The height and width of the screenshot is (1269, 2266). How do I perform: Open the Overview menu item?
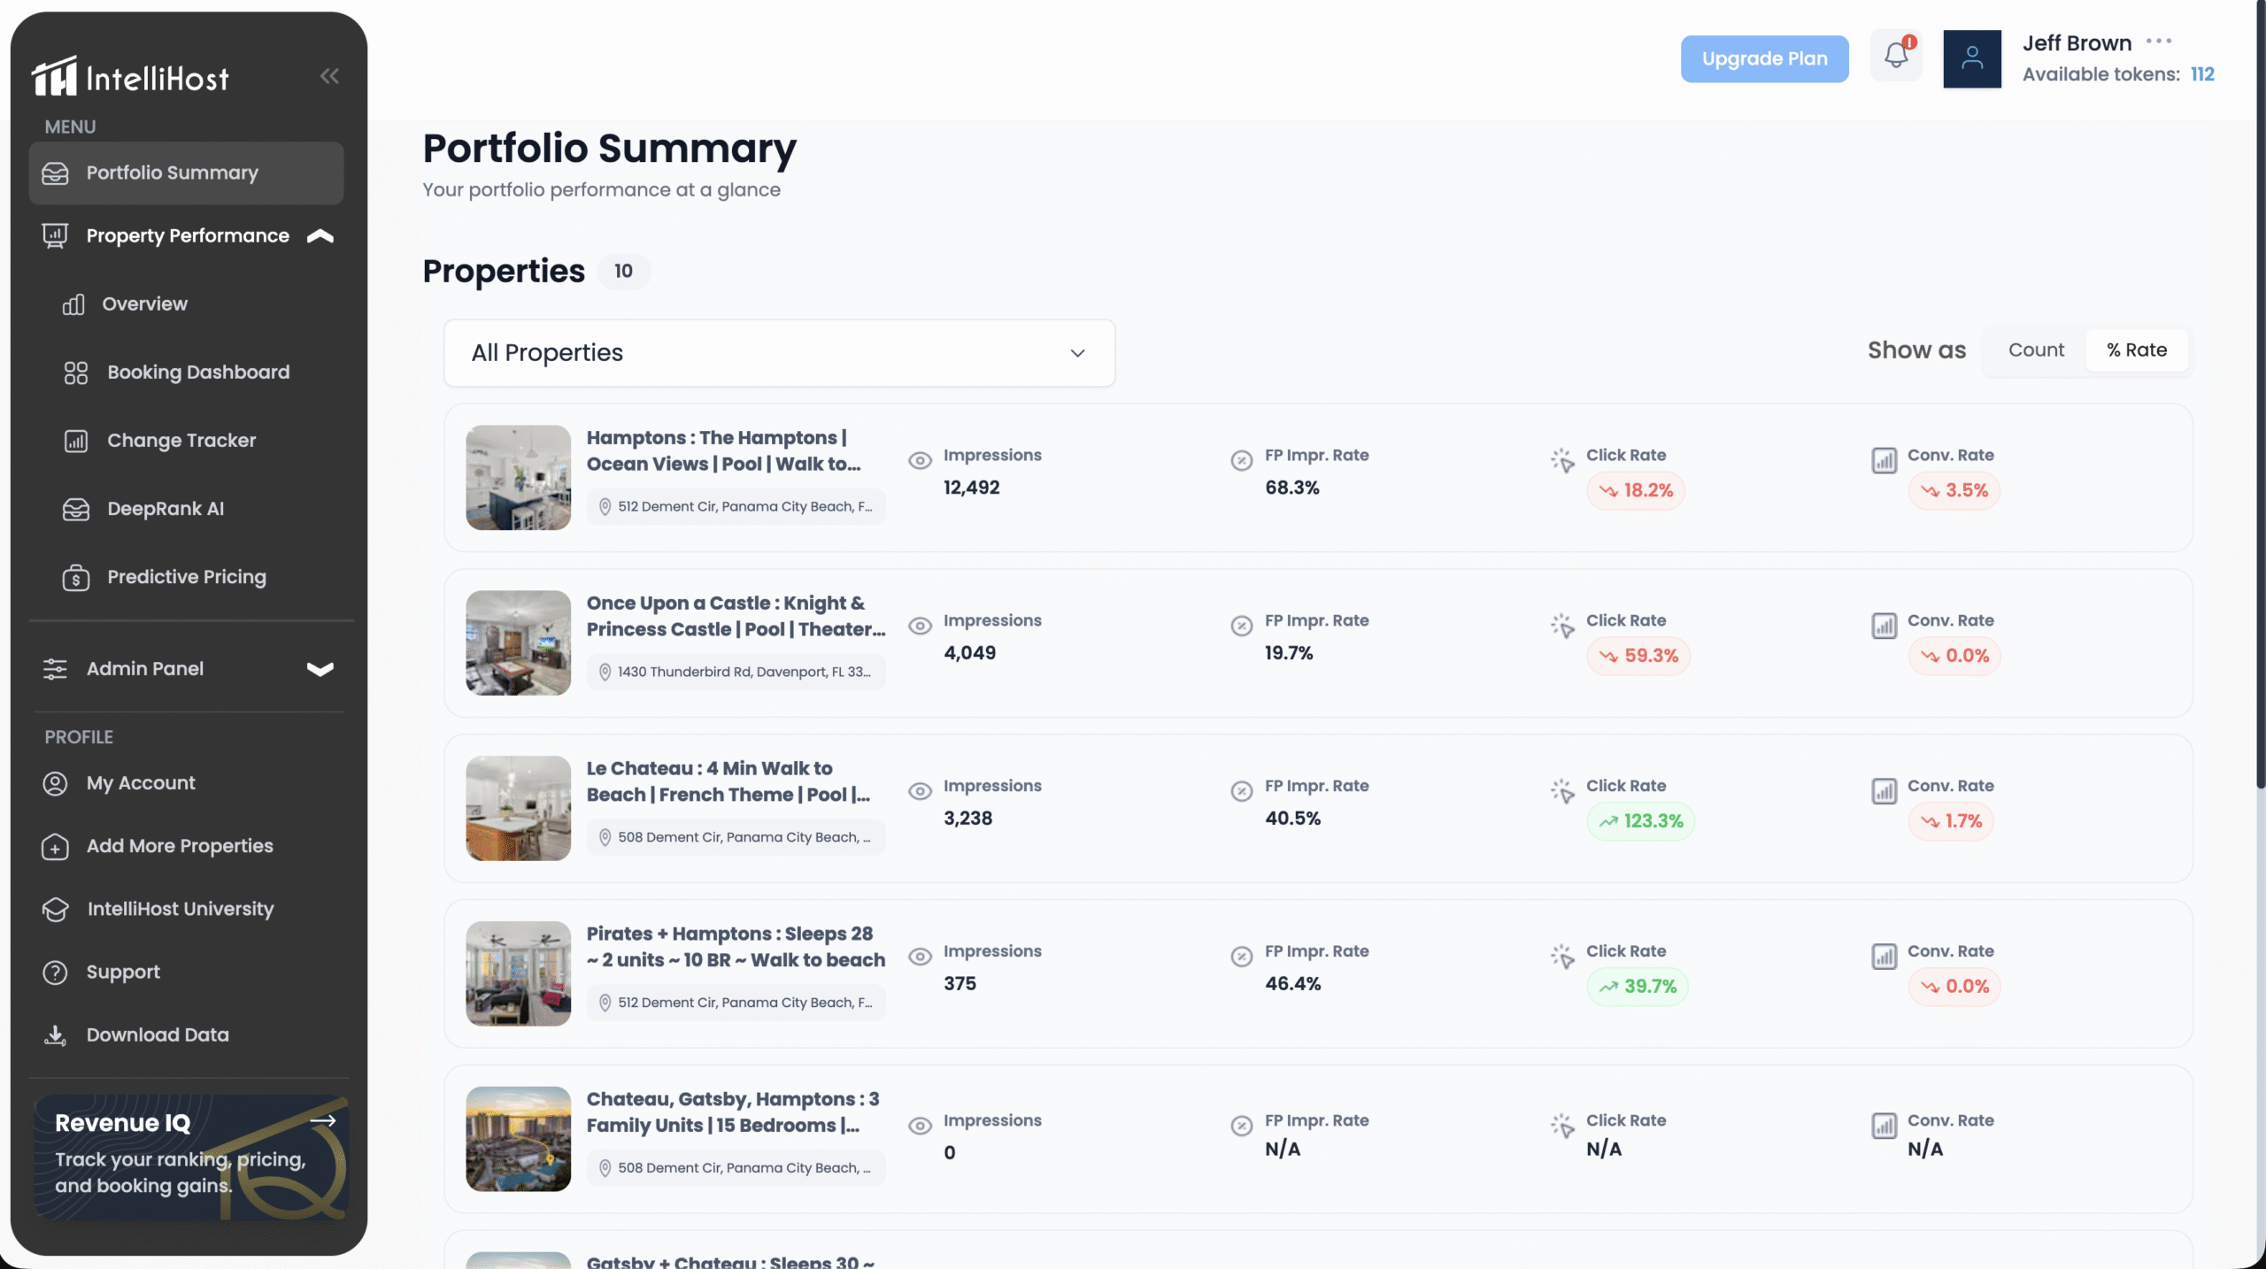[x=144, y=304]
